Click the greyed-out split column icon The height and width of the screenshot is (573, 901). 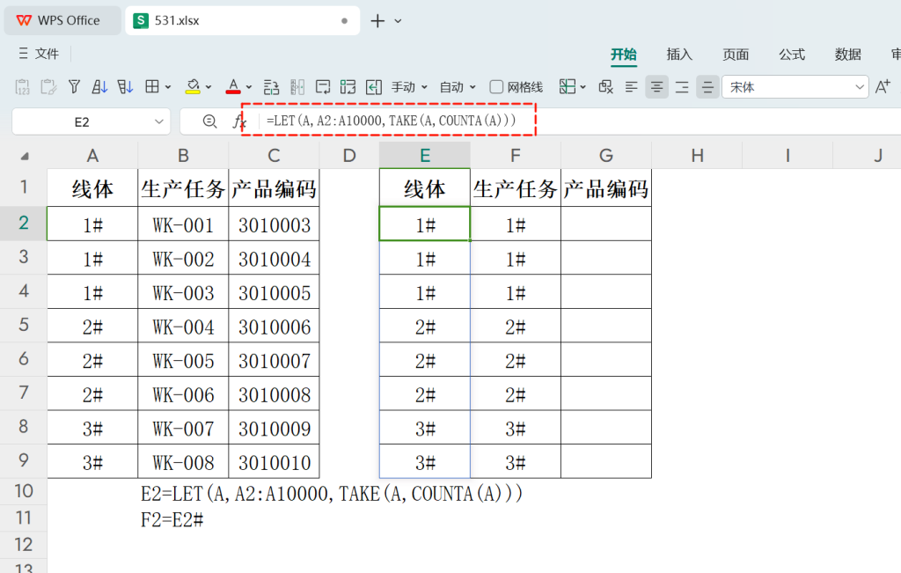click(297, 87)
